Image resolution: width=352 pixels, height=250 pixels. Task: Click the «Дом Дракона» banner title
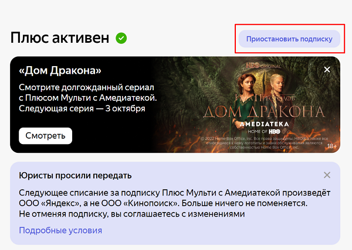60,71
